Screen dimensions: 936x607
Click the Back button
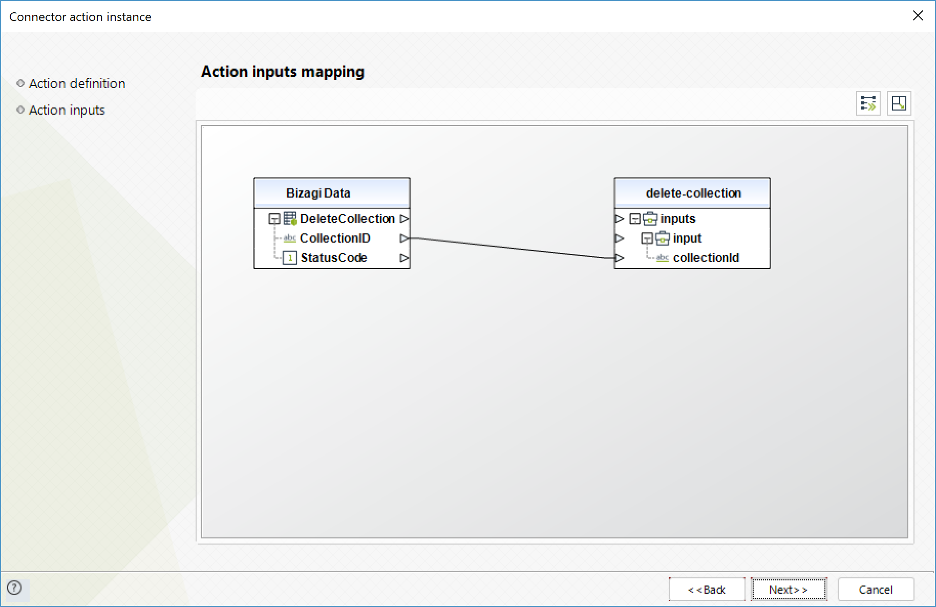click(707, 590)
